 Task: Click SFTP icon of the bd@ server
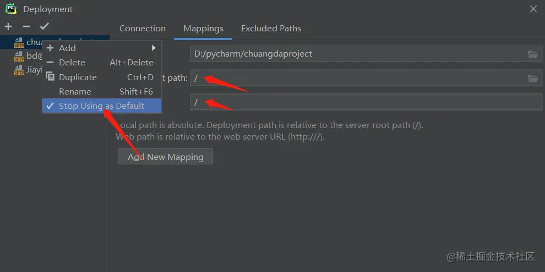[x=19, y=56]
